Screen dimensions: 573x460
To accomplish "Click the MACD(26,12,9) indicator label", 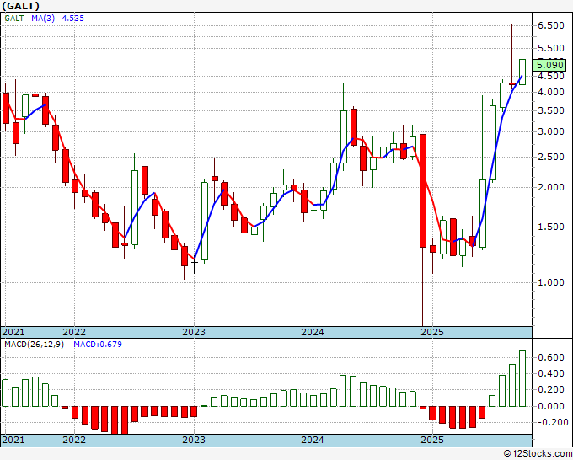I will pyautogui.click(x=34, y=345).
